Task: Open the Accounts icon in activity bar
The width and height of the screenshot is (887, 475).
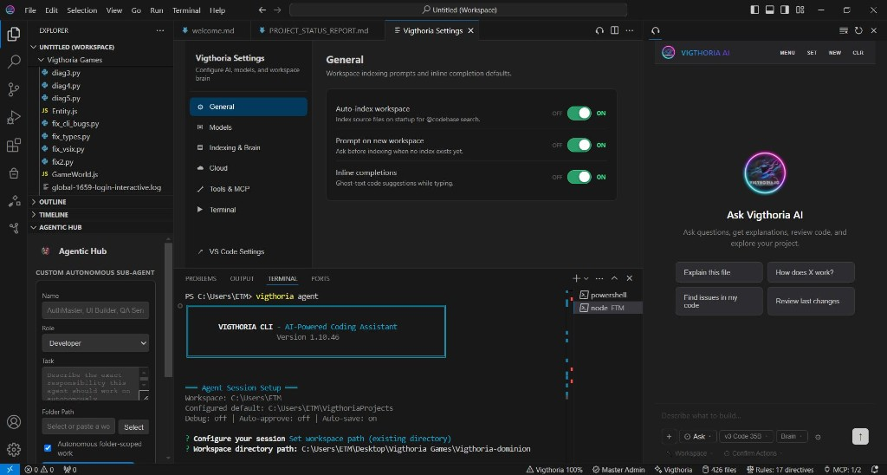Action: (14, 422)
